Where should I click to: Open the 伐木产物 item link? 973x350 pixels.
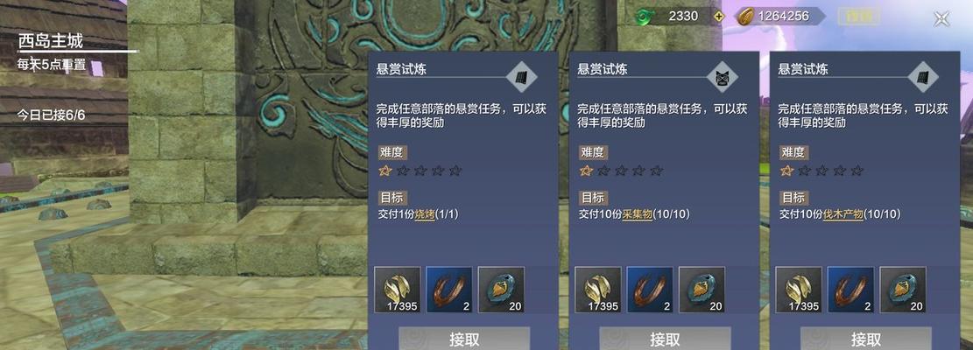click(843, 214)
